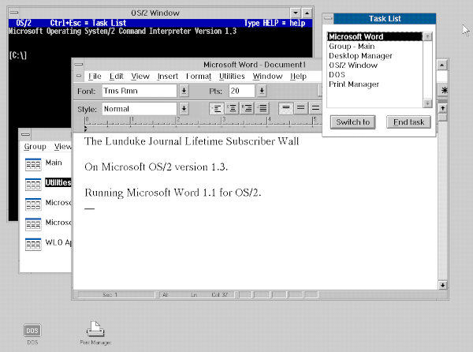The image size is (473, 352).
Task: Click first Microsoft group icon in Desktop Manager
Action: (33, 204)
